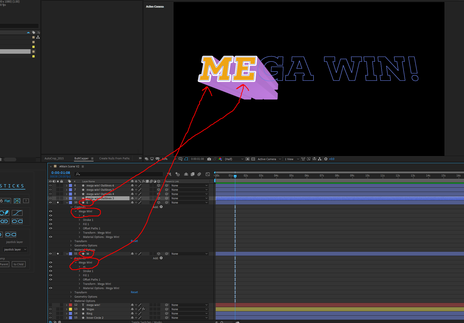Click the timeline layer search field
Image resolution: width=464 pixels, height=323 pixels.
(x=119, y=174)
